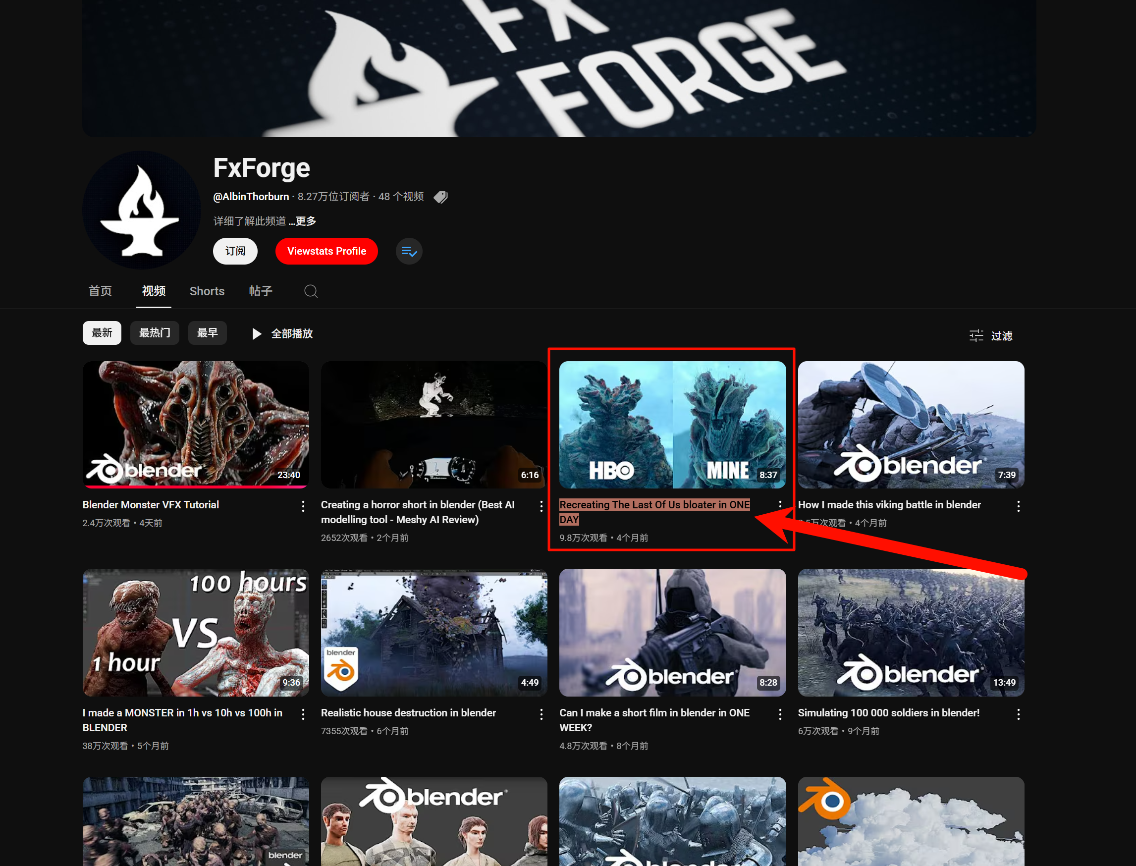Open I made a MONSTER in 1h title
Image resolution: width=1136 pixels, height=866 pixels.
(x=182, y=720)
